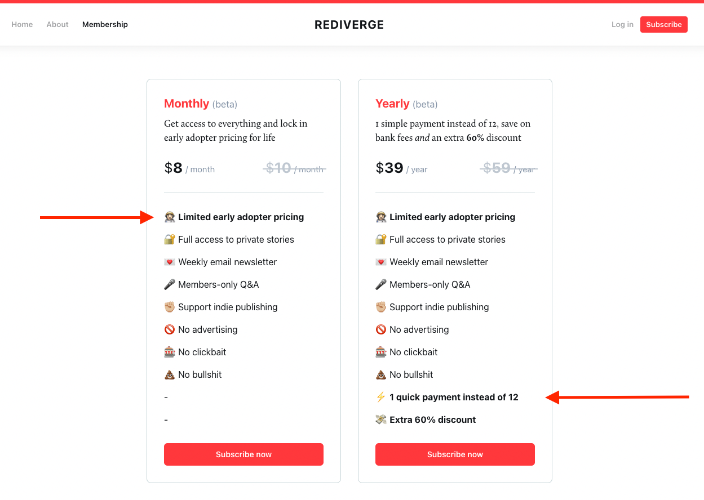Click the REDIVERGE logo

click(x=349, y=24)
